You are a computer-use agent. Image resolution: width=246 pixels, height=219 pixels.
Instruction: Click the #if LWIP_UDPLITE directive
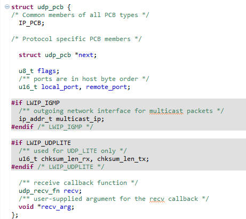point(41,143)
